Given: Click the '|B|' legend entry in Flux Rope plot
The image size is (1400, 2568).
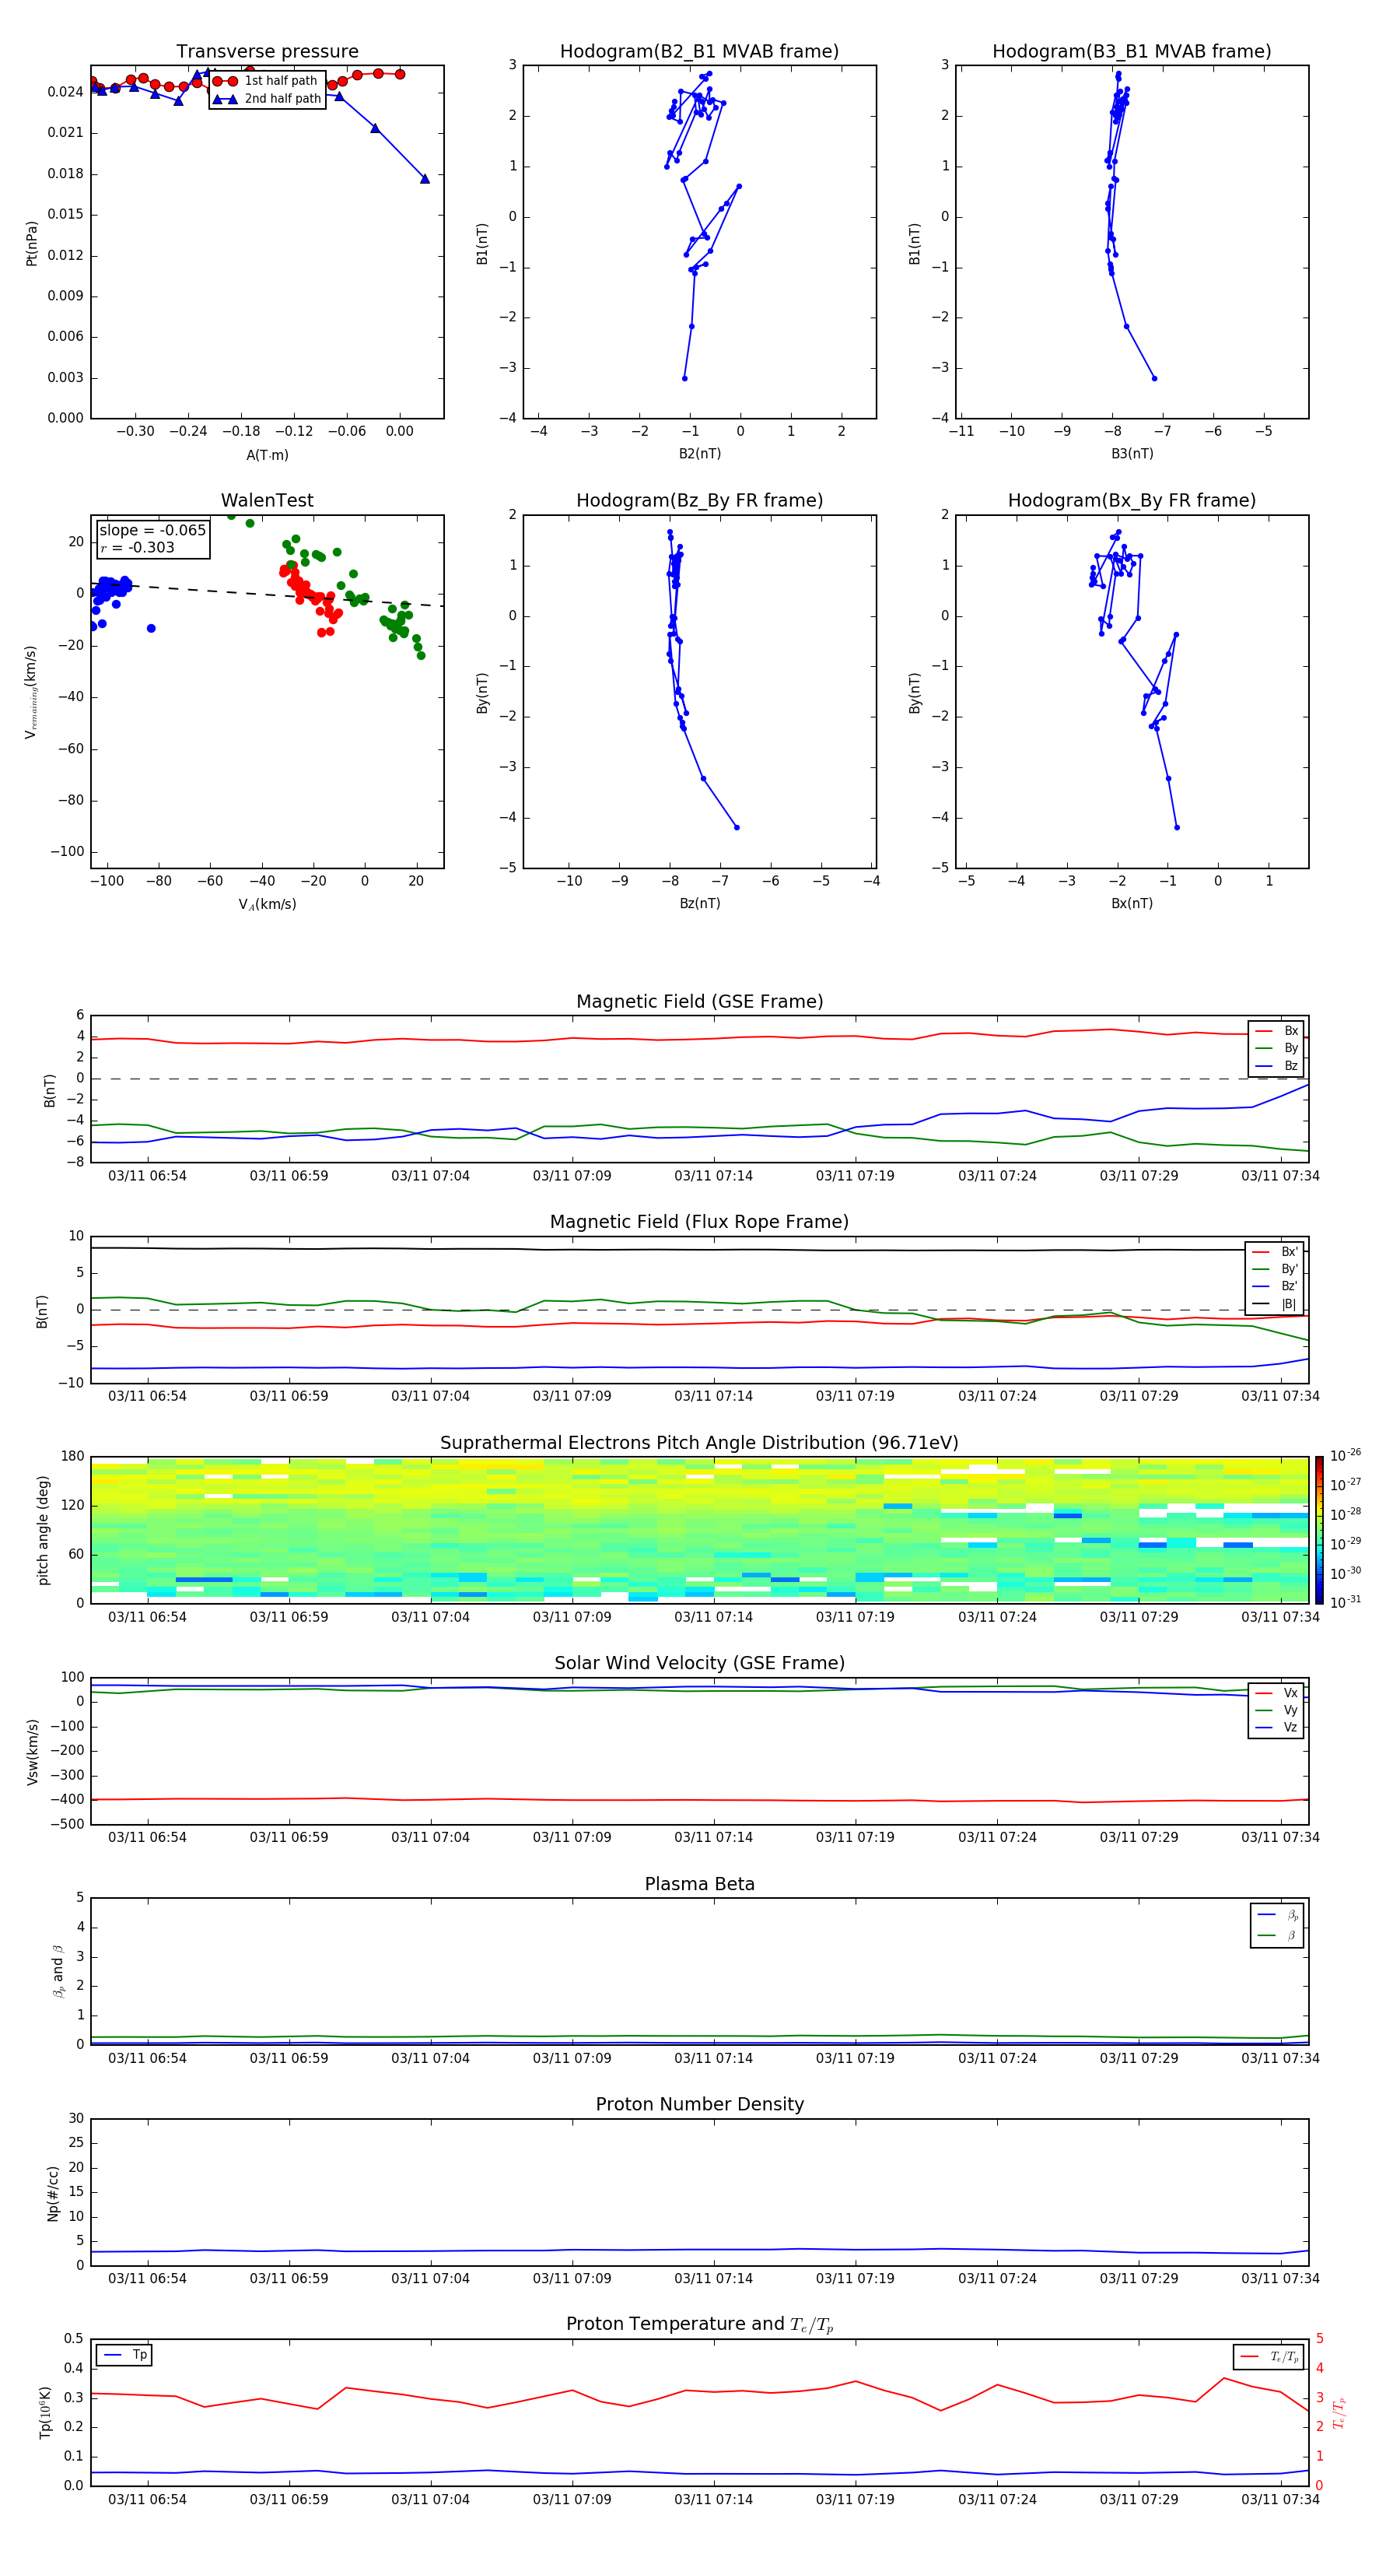Looking at the screenshot, I should [1275, 1304].
